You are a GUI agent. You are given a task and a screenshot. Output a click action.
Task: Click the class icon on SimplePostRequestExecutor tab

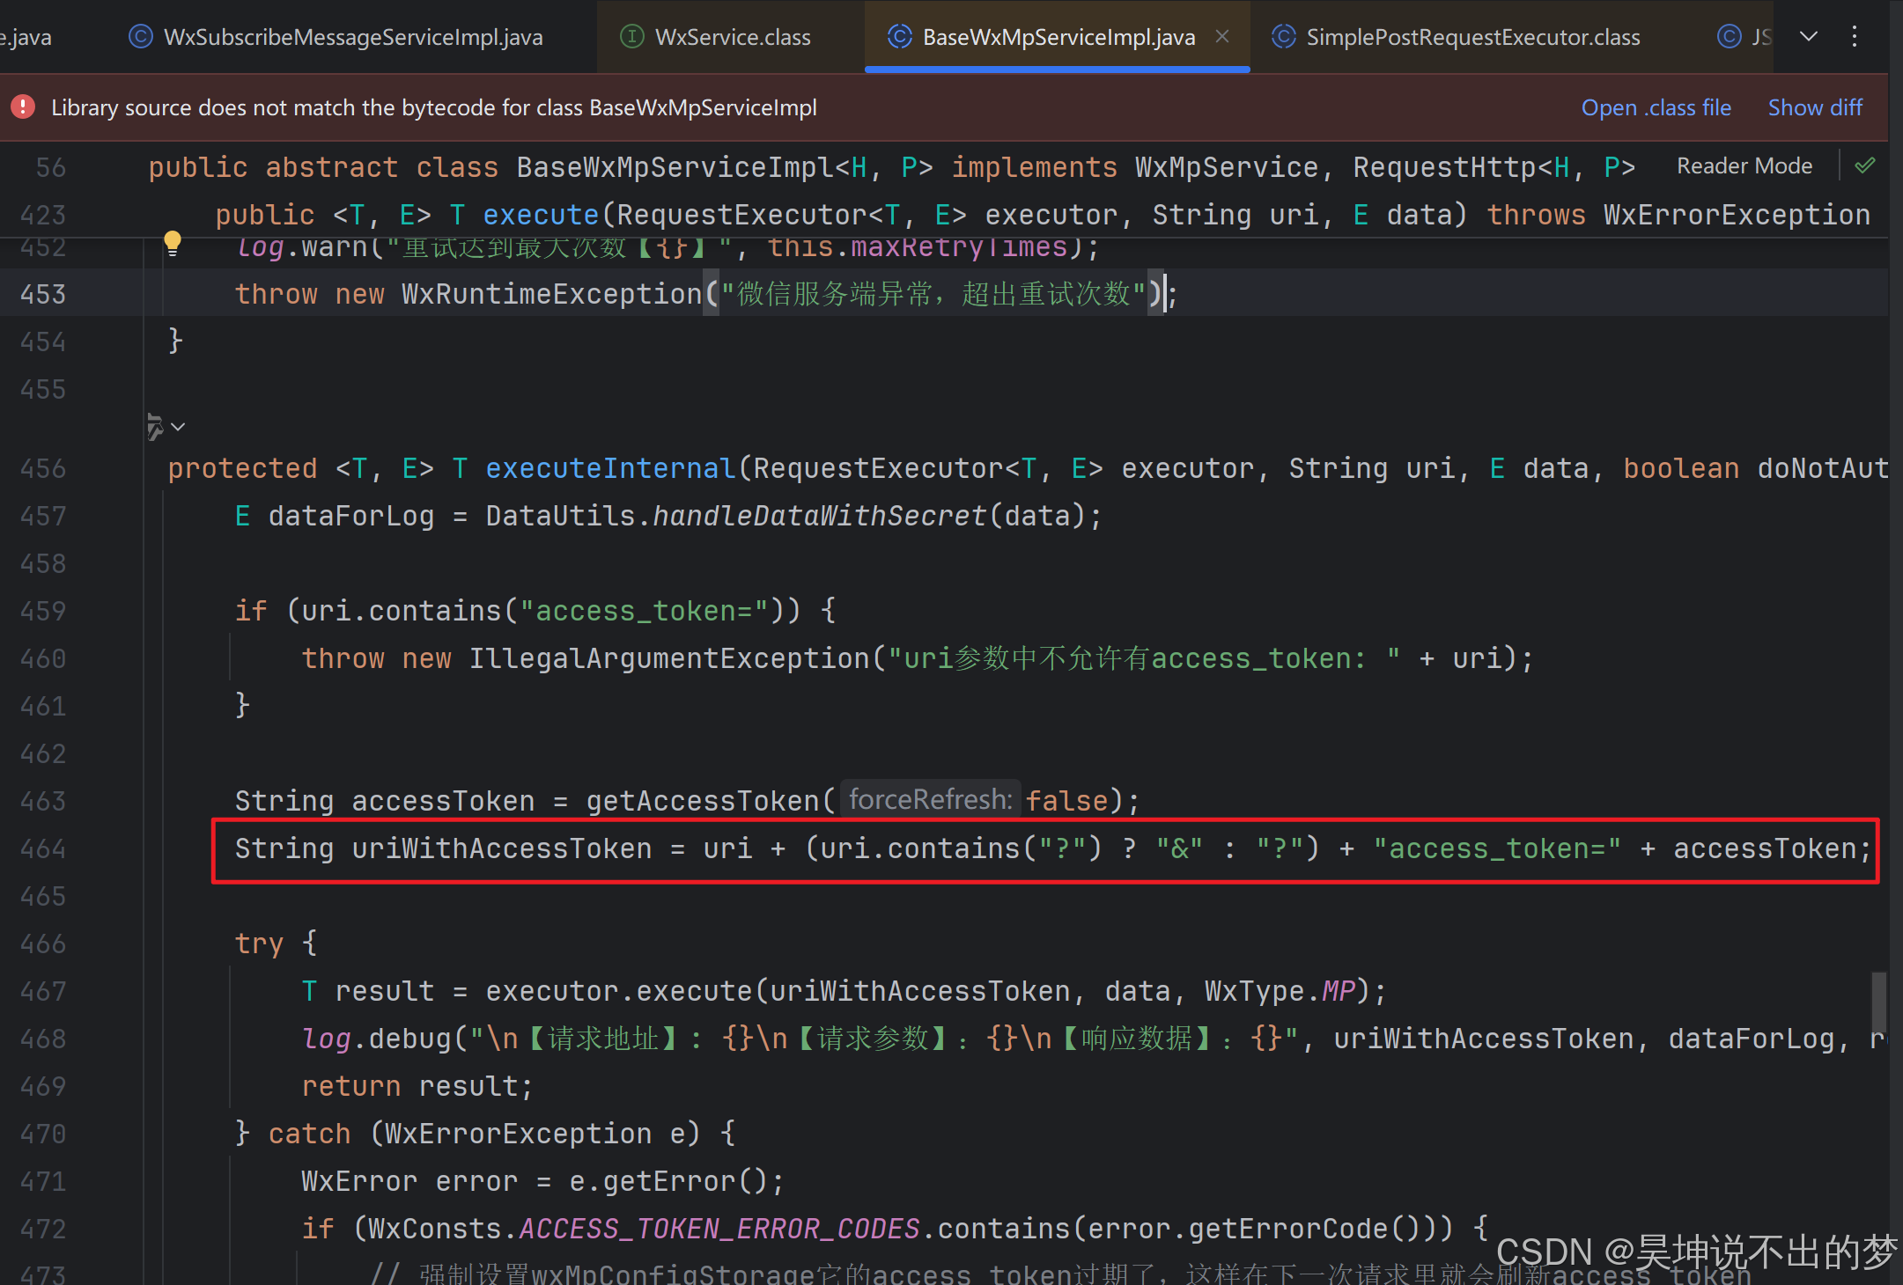click(x=1284, y=37)
